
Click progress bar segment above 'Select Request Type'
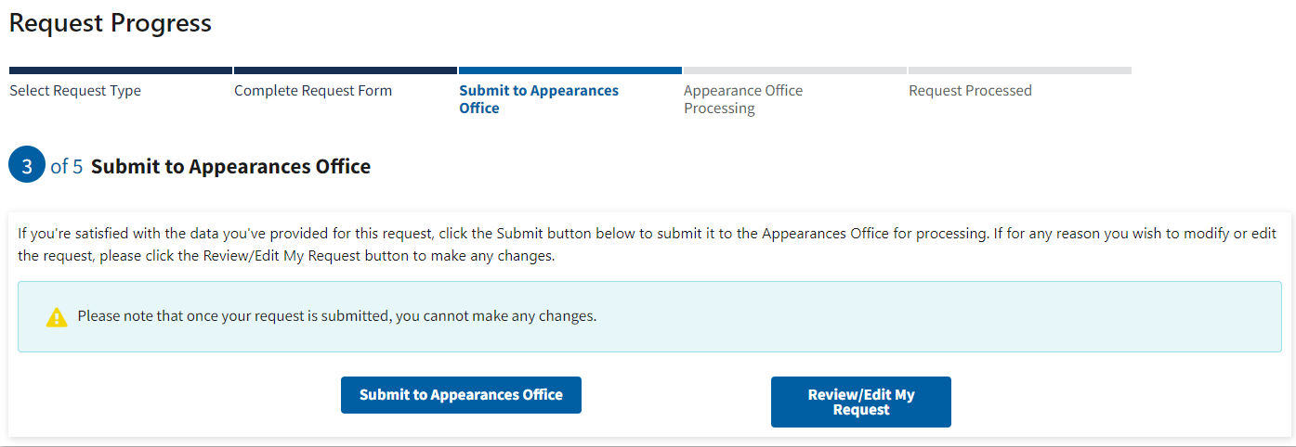[121, 70]
